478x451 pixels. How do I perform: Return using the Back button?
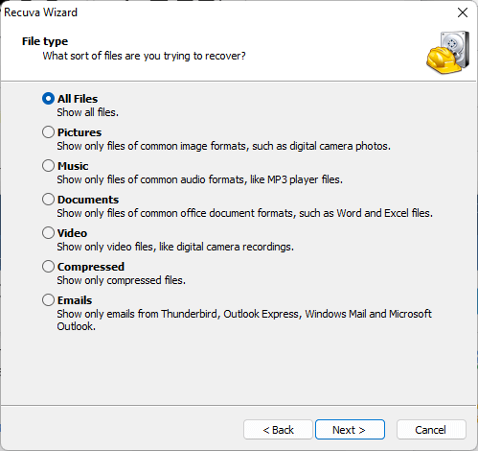click(x=278, y=430)
